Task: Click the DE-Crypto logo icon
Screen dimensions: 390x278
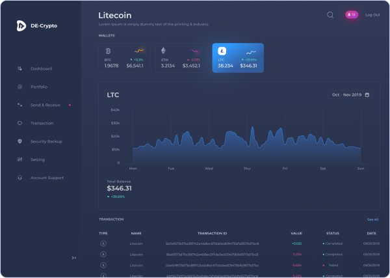Action: [21, 25]
